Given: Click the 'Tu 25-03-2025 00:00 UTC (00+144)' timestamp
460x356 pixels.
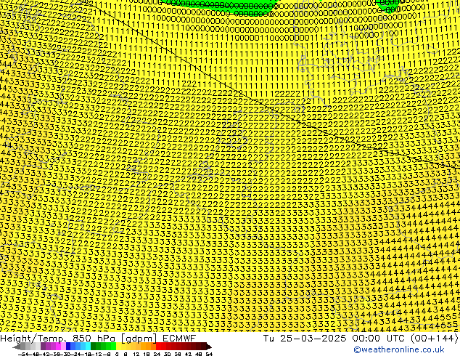Looking at the screenshot, I should [x=361, y=339].
